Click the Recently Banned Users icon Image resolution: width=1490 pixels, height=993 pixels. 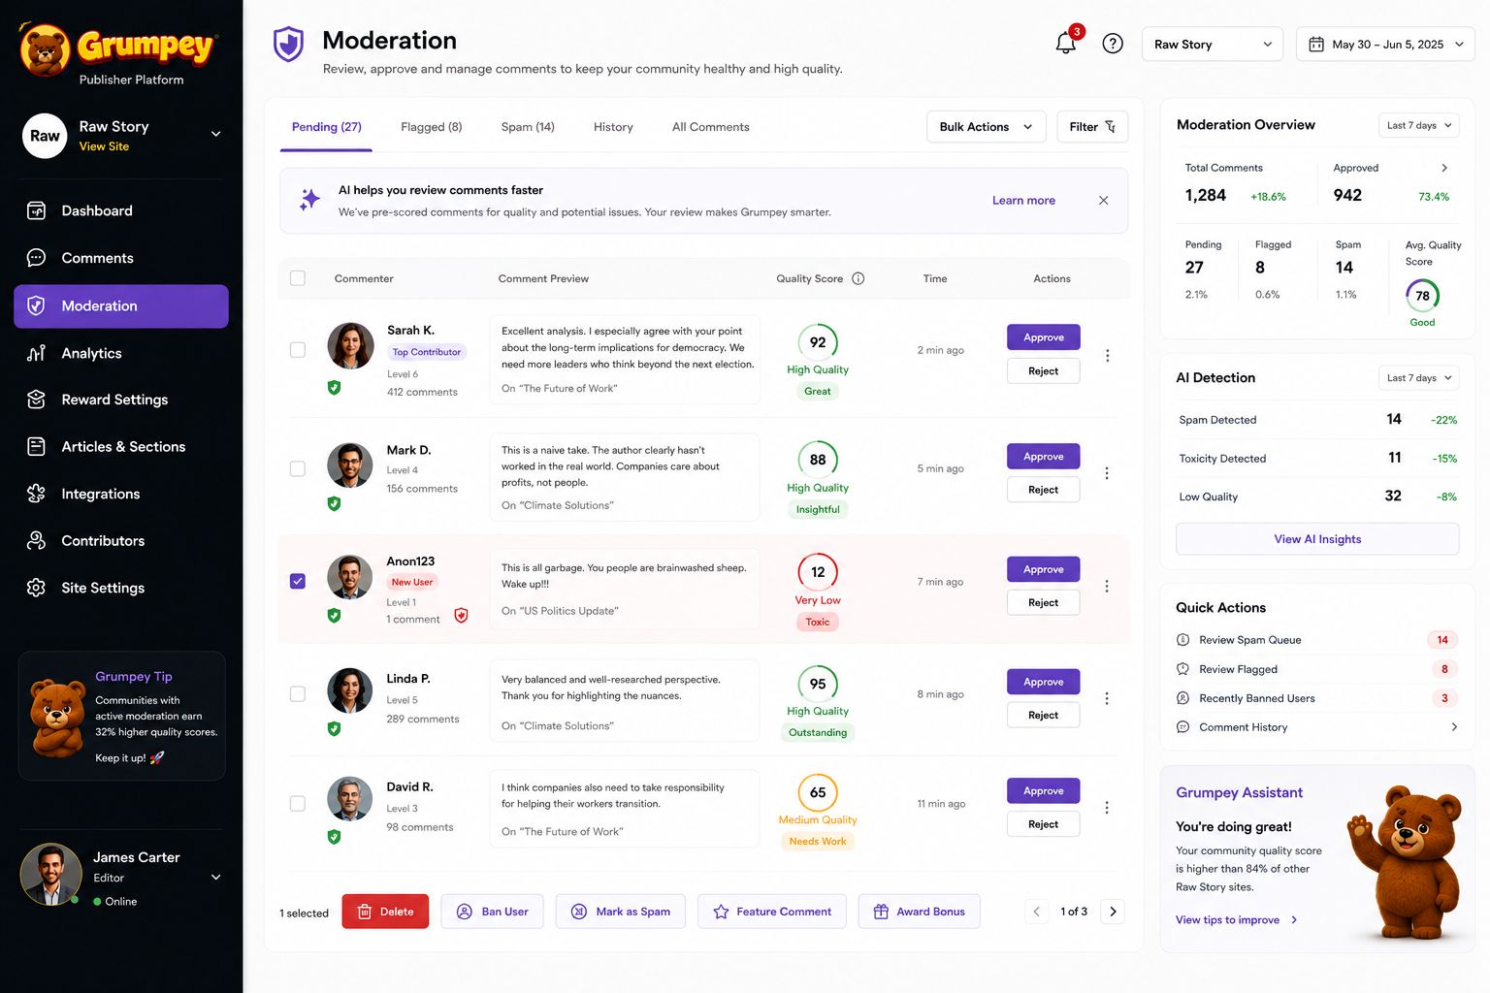pos(1182,698)
